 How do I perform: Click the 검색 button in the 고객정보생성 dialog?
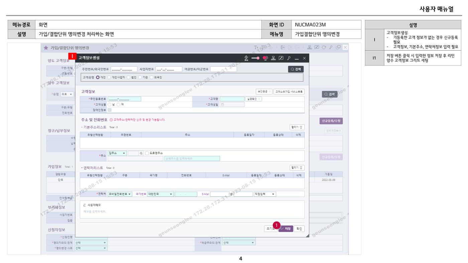tap(296, 69)
